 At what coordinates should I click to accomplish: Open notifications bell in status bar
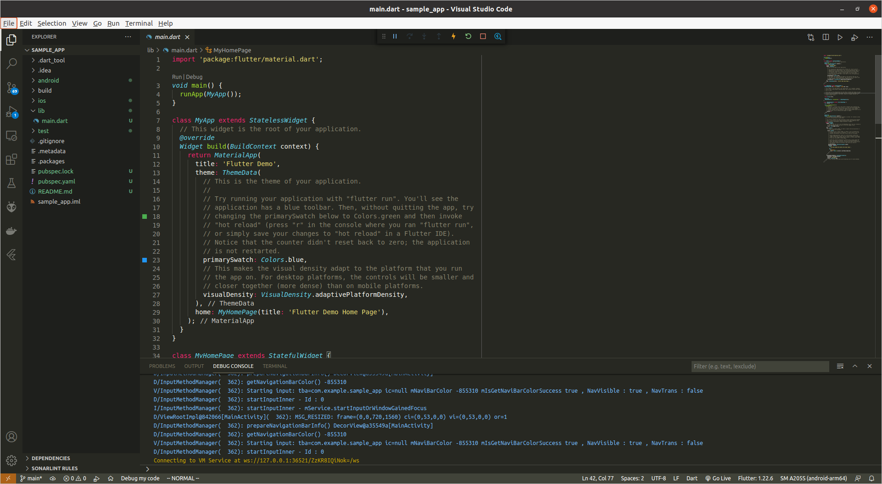(871, 478)
